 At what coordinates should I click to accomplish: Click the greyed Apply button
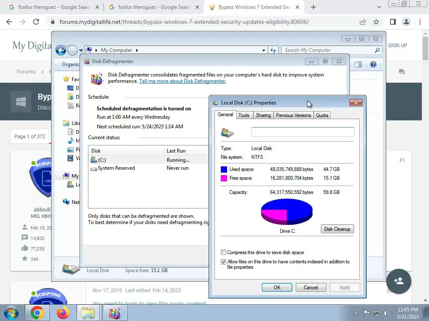[345, 287]
